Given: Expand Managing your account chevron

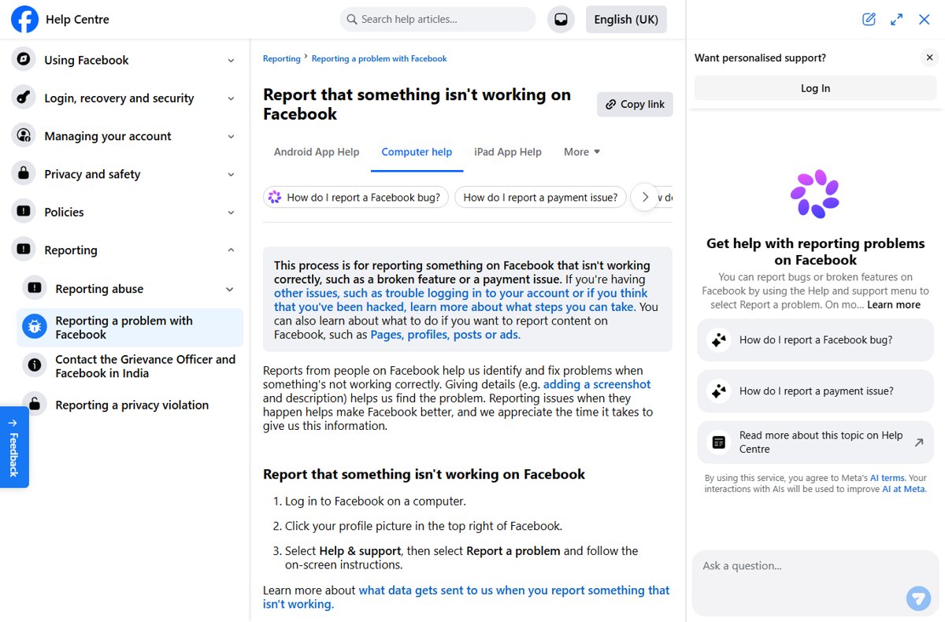Looking at the screenshot, I should tap(231, 135).
